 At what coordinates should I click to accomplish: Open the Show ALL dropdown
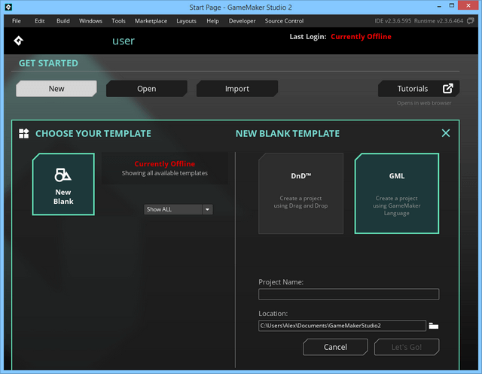point(178,209)
